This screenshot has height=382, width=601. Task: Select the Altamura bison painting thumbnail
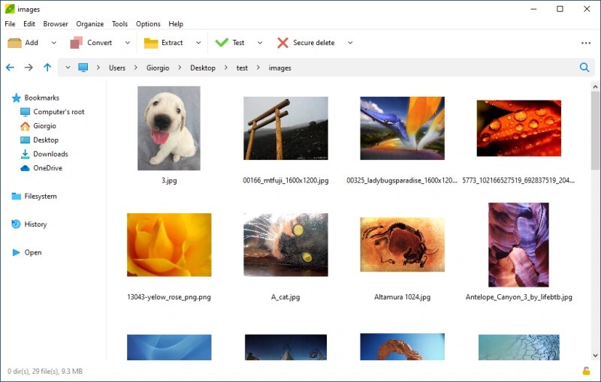(x=402, y=245)
